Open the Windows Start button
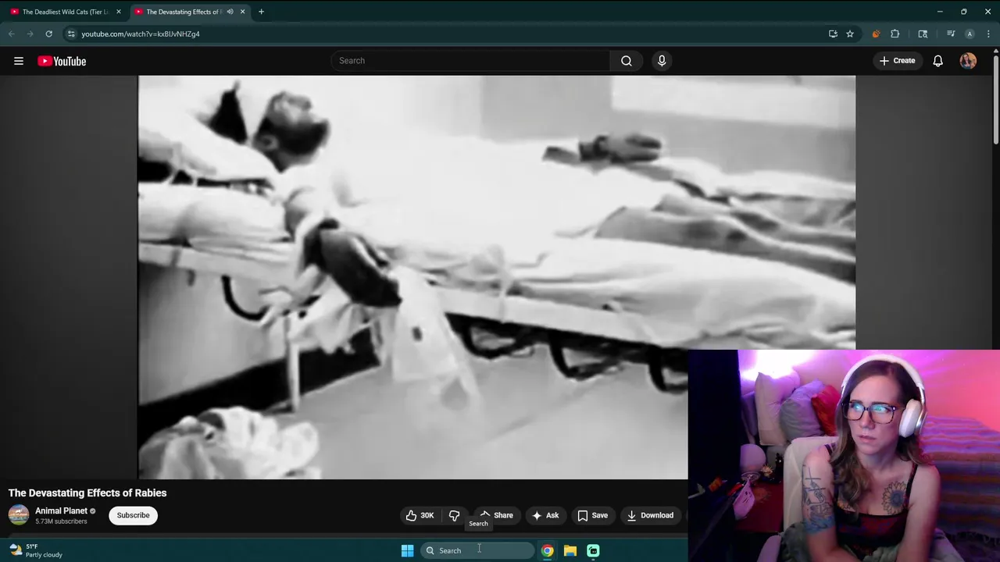1000x562 pixels. [407, 550]
